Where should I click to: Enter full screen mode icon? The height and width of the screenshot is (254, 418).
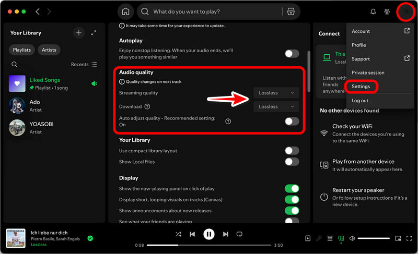pos(409,238)
